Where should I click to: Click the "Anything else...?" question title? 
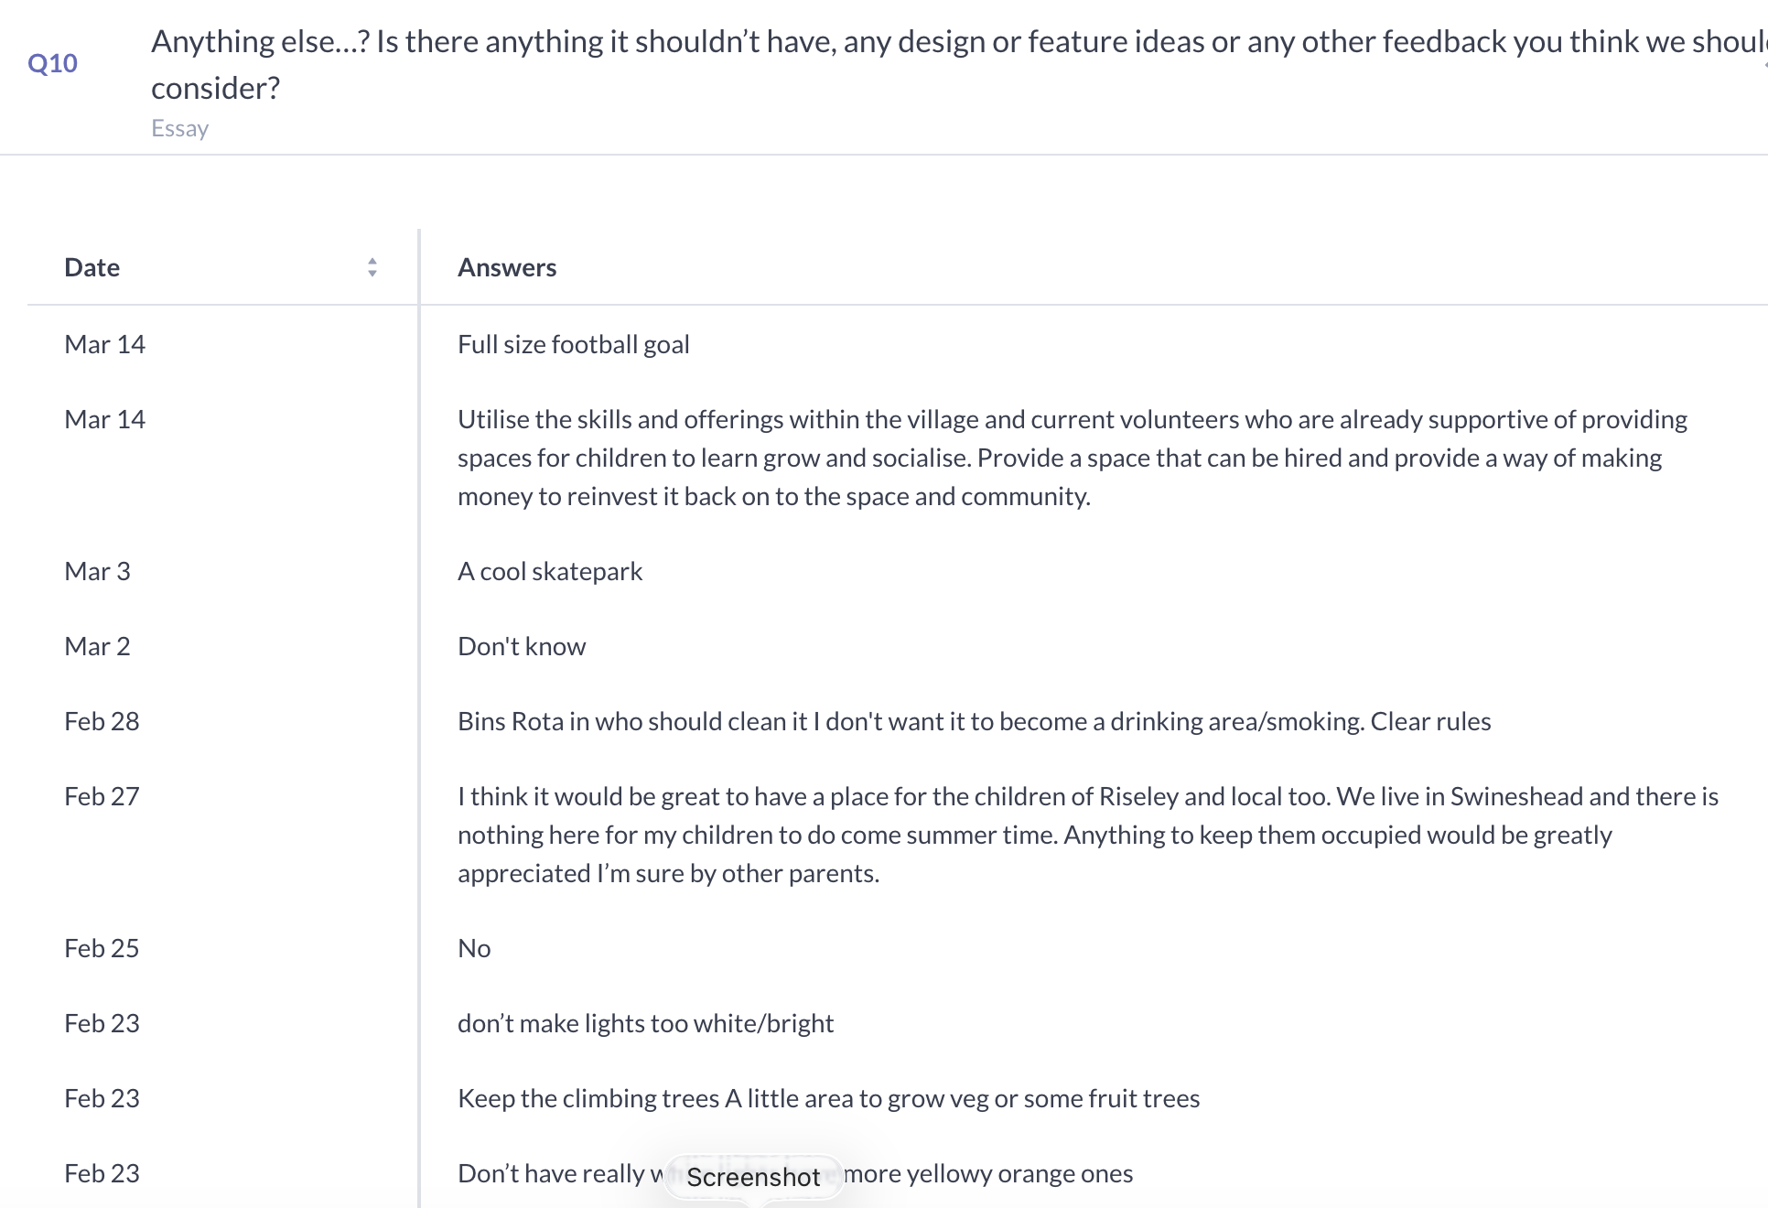pos(952,42)
